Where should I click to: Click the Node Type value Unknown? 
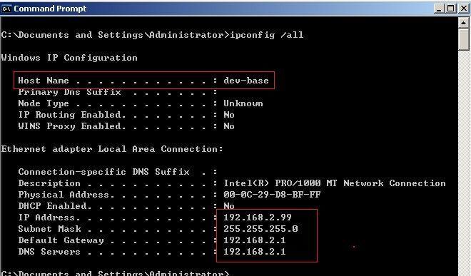[x=243, y=103]
